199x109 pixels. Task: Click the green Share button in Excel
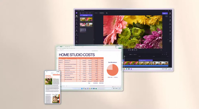click(120, 48)
